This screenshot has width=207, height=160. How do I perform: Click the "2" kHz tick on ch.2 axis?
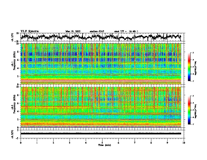pyautogui.click(x=19, y=119)
